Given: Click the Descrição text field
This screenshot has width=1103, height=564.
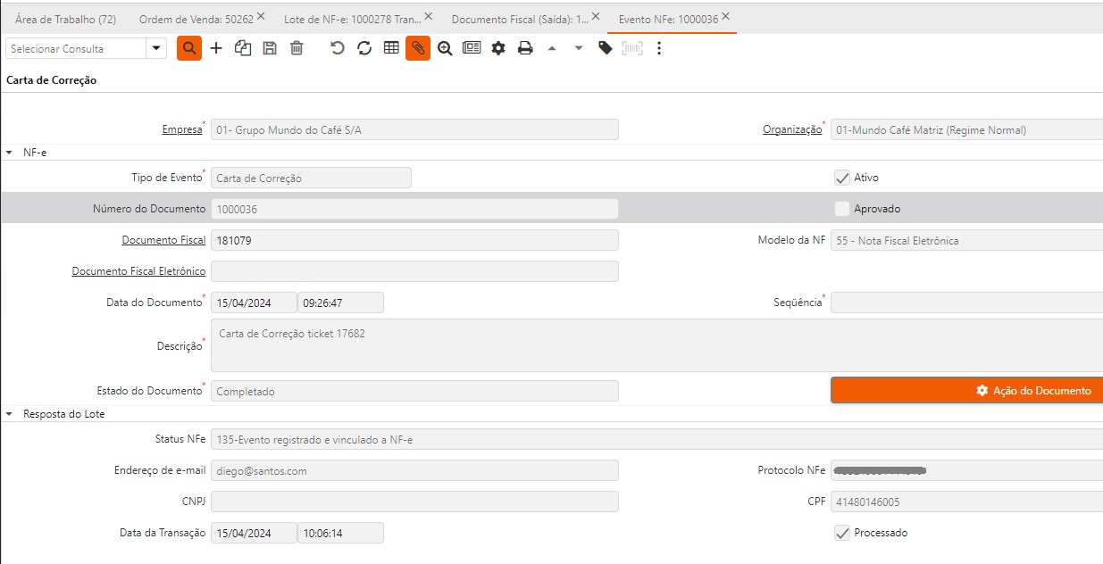Looking at the screenshot, I should (x=656, y=345).
